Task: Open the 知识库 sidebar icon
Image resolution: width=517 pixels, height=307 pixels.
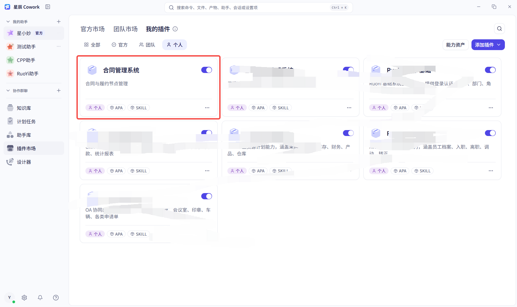Action: (x=10, y=108)
